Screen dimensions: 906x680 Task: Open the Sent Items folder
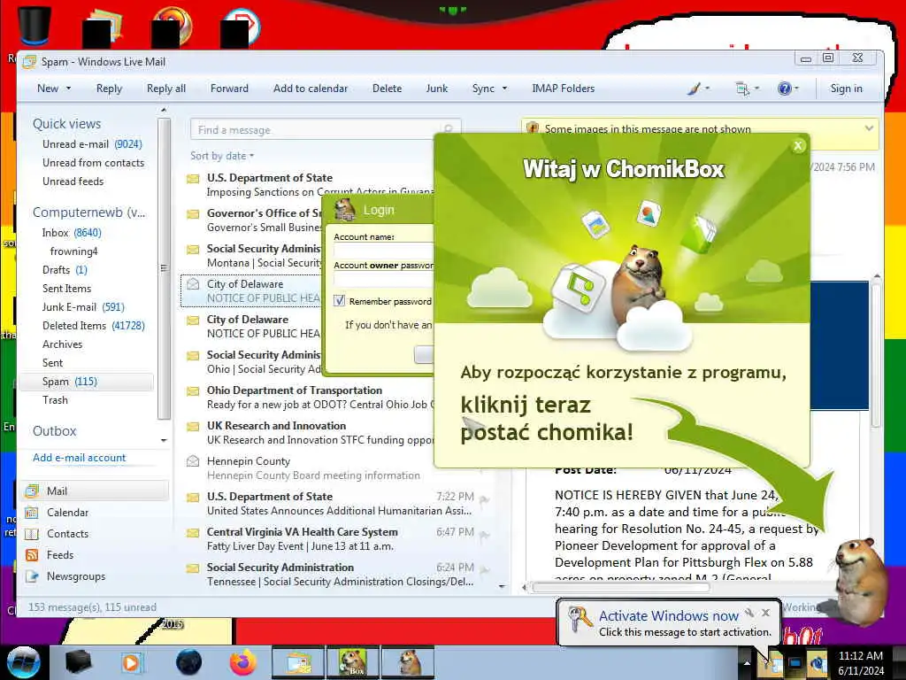pyautogui.click(x=66, y=288)
